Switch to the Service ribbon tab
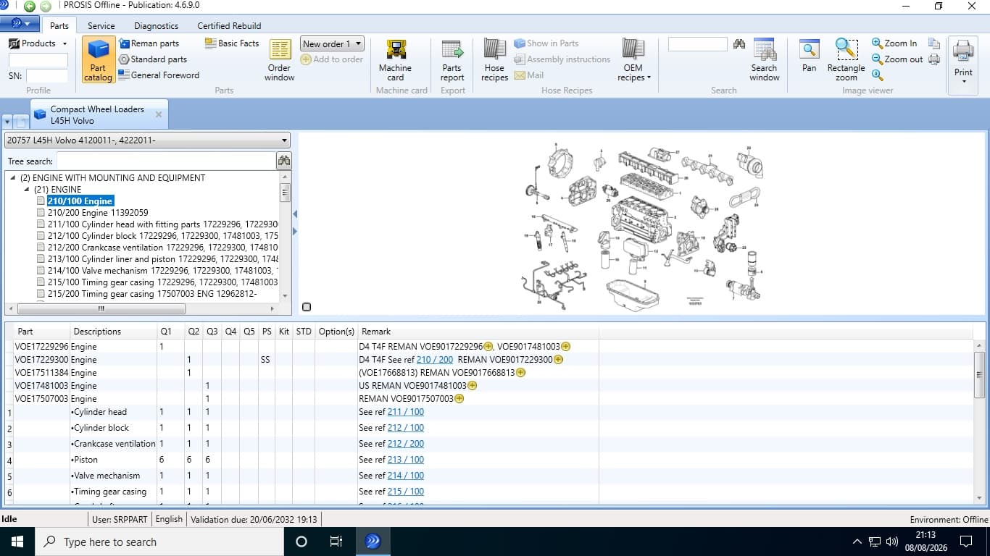The width and height of the screenshot is (990, 556). point(101,25)
